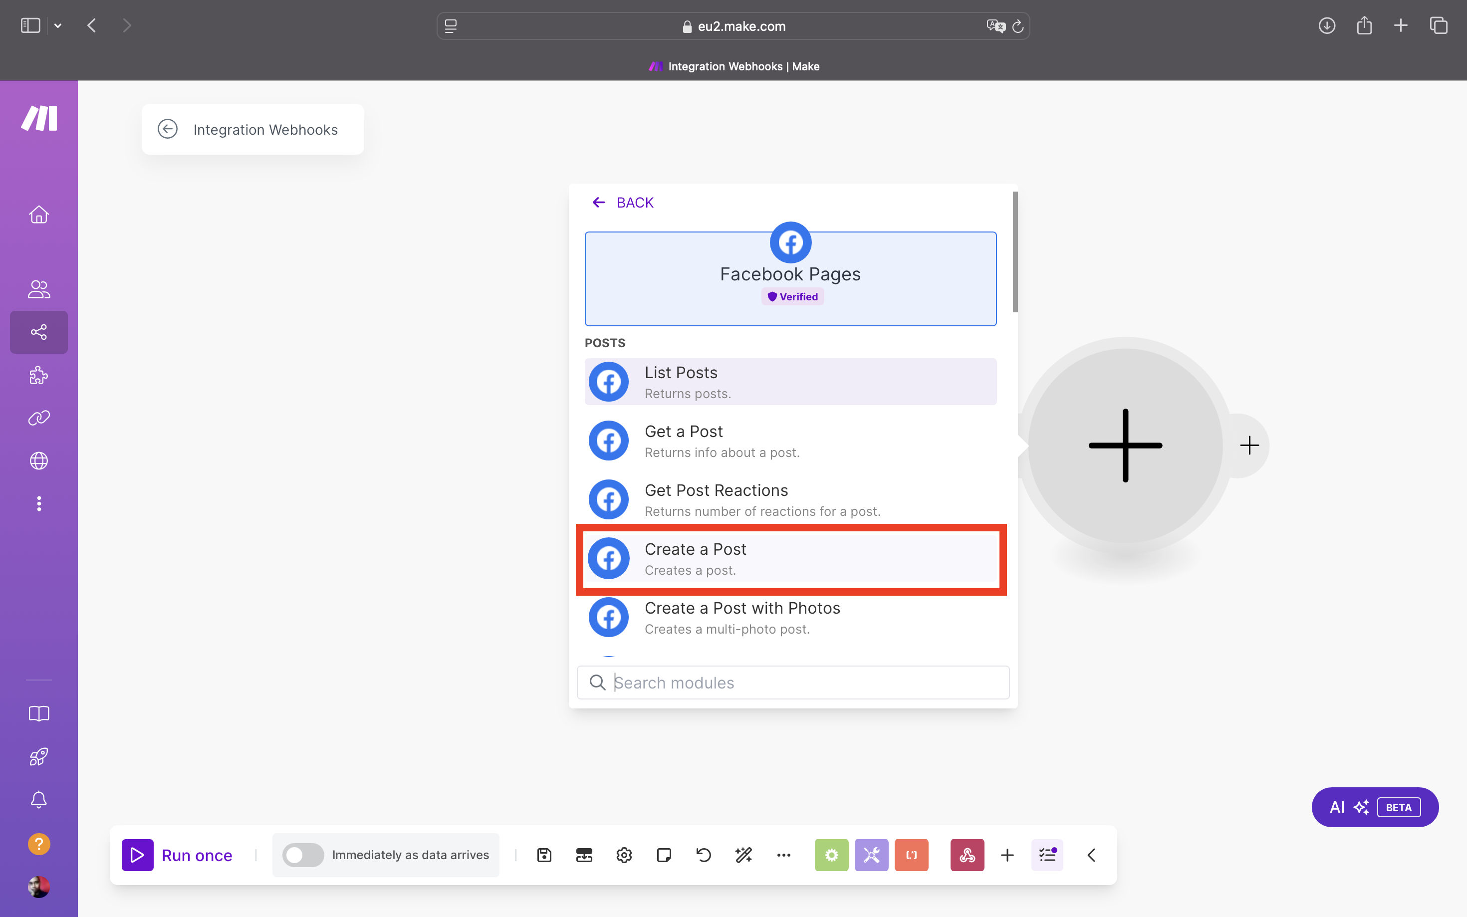This screenshot has width=1467, height=917.
Task: Open the What's new rocket icon
Action: coord(39,756)
